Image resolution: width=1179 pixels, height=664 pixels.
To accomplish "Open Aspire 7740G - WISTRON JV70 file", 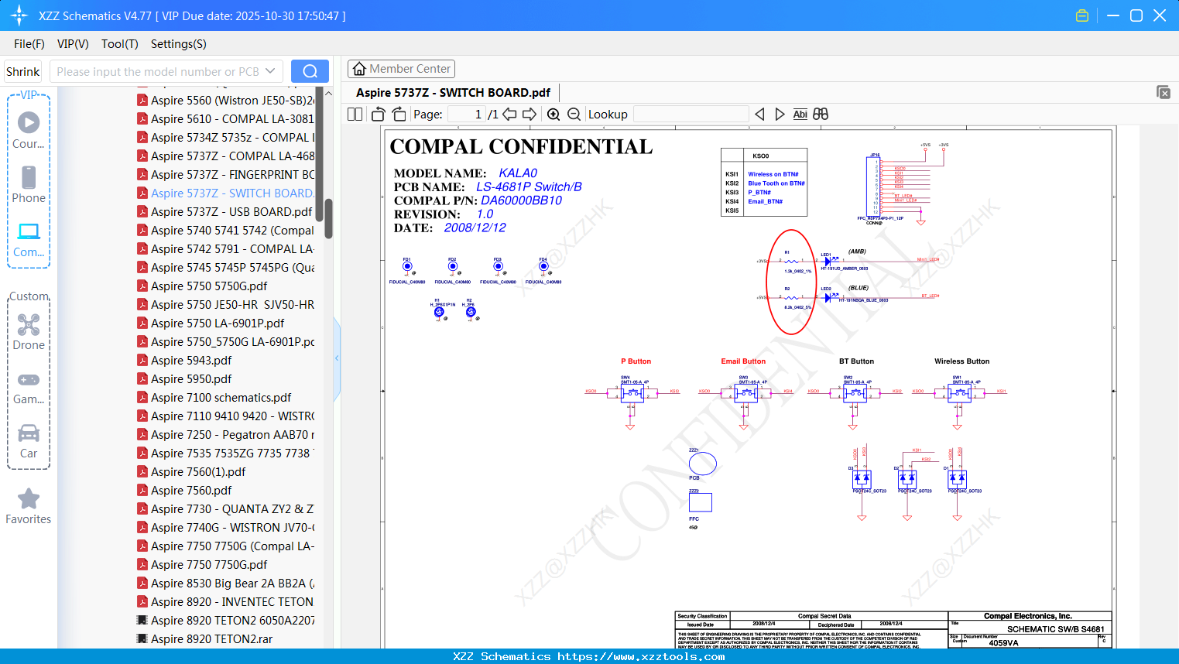I will [x=225, y=528].
